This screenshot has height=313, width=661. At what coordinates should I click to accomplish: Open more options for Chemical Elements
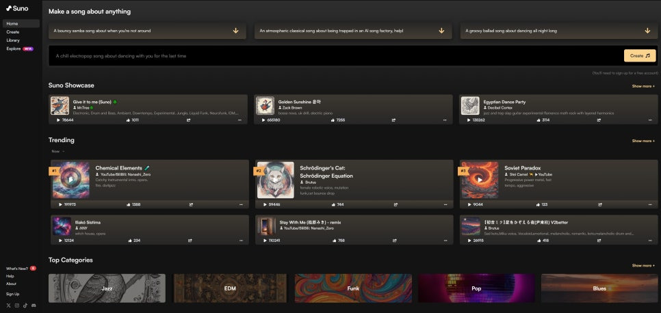(241, 205)
